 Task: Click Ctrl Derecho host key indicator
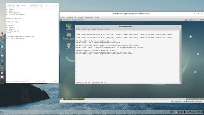(198, 102)
